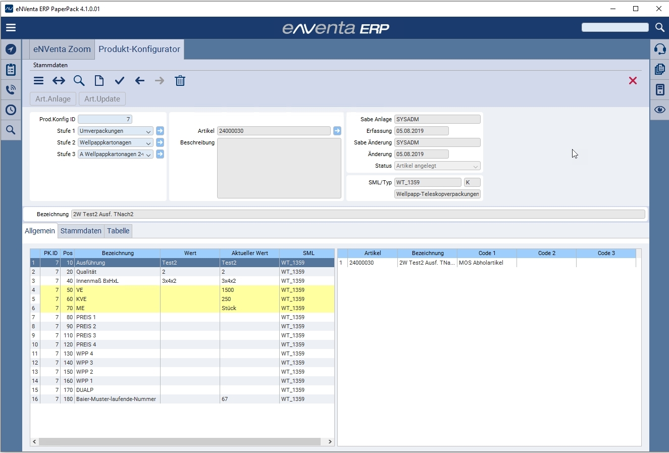Click the MOS Abholartikel cell

487,263
